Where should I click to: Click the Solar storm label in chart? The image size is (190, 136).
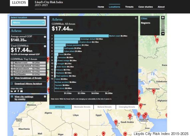pyautogui.click(x=62, y=67)
